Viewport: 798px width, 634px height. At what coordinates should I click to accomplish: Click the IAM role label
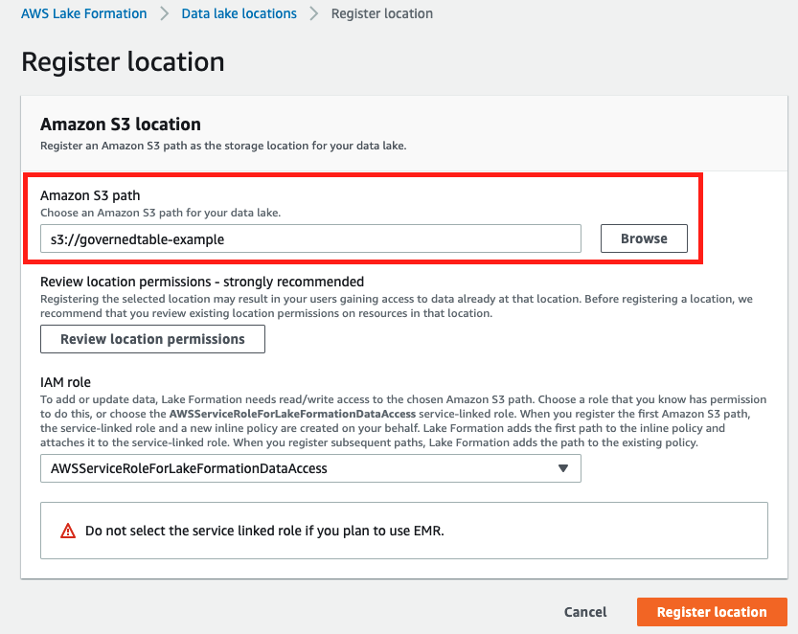[66, 382]
